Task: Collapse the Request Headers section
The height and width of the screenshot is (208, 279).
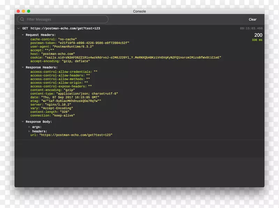Action: coord(23,35)
